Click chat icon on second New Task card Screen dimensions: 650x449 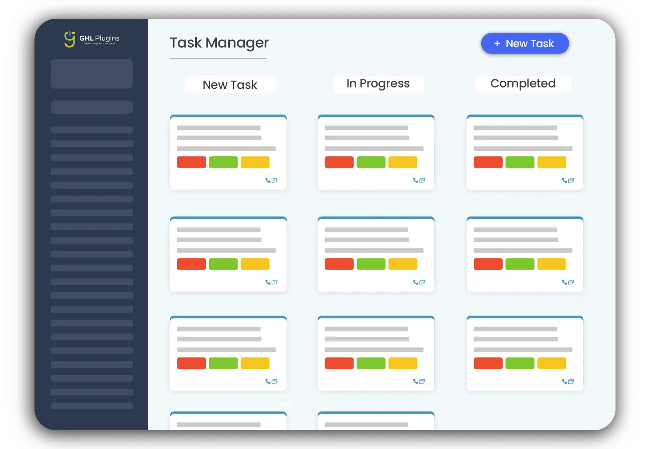tap(275, 282)
